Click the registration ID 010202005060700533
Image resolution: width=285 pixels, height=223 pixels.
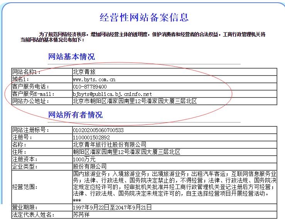98,130
